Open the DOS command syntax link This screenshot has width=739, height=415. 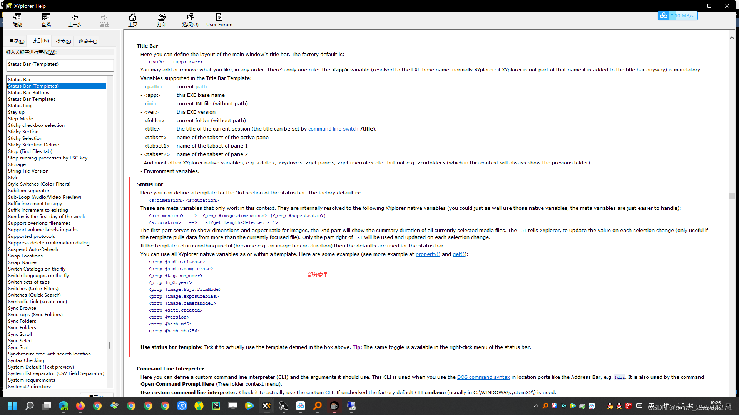[483, 377]
